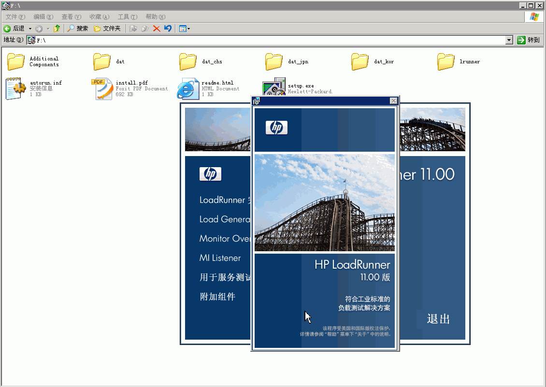This screenshot has height=387, width=546.
Task: Click the Copy To toolbar icon
Action: pyautogui.click(x=145, y=29)
